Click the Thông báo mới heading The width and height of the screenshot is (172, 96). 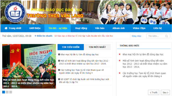point(129,46)
